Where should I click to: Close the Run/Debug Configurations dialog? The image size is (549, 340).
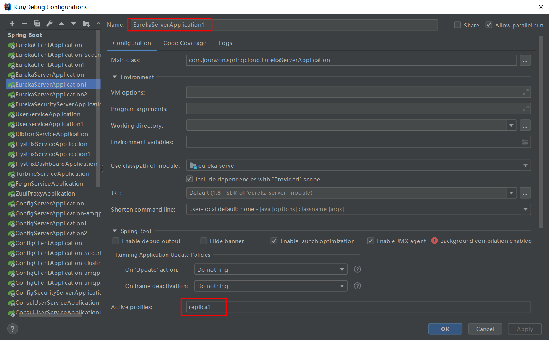tap(541, 7)
